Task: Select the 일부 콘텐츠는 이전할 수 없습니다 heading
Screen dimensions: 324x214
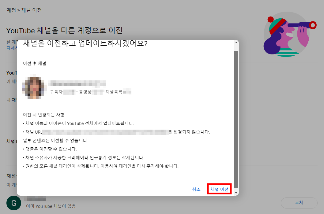Action: pyautogui.click(x=55, y=141)
